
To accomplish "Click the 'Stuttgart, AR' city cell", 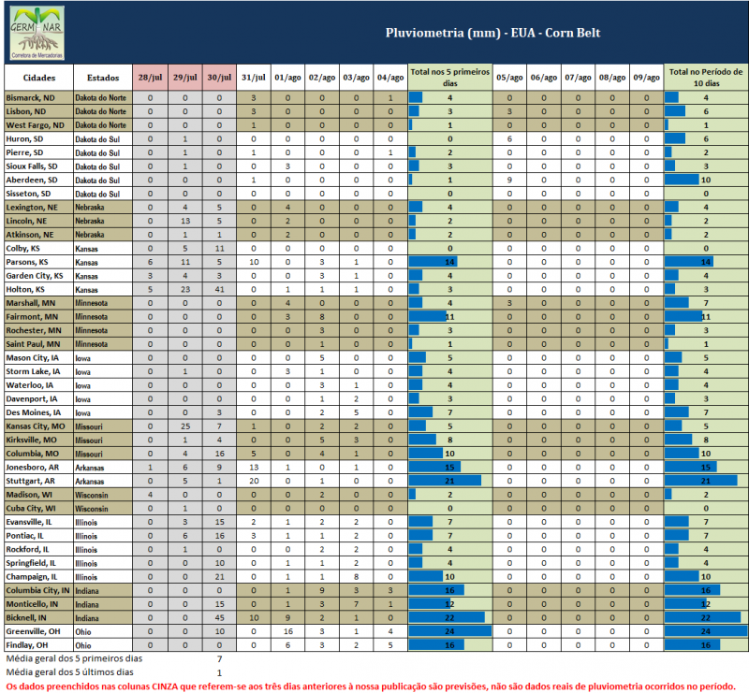I will (39, 481).
